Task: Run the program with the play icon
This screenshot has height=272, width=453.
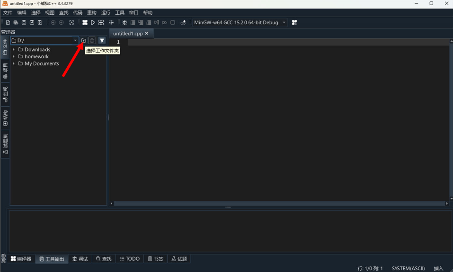Action: 93,22
